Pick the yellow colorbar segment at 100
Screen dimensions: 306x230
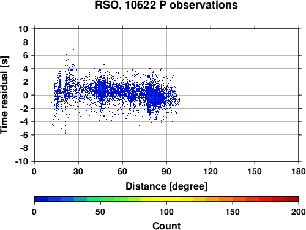tap(166, 199)
